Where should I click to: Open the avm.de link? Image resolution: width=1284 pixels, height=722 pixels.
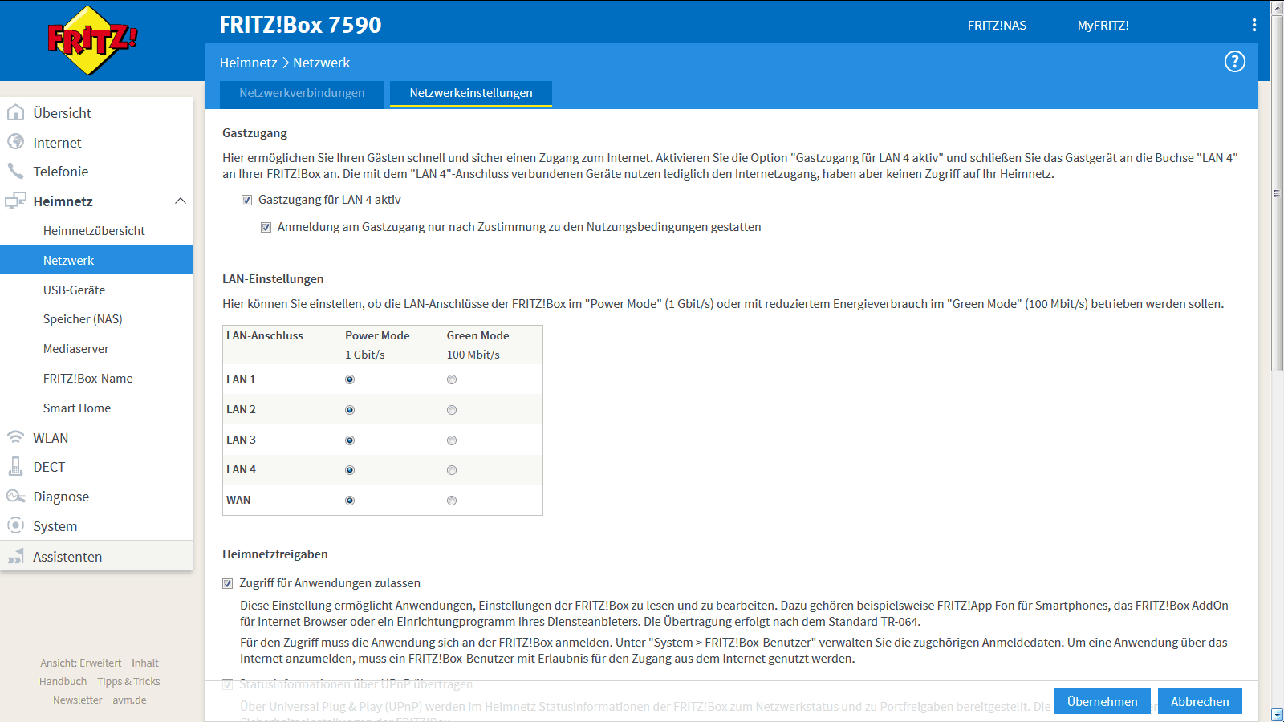point(129,700)
